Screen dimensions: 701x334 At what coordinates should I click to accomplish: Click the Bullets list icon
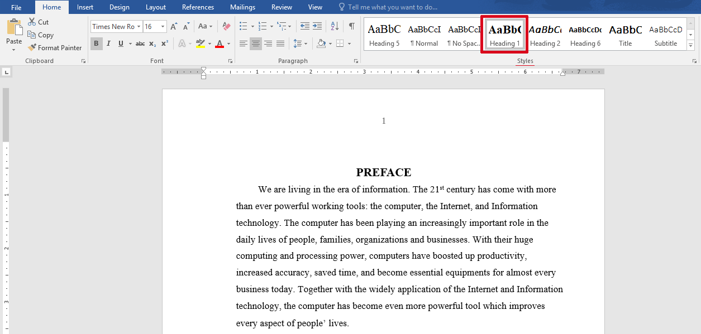pos(243,26)
